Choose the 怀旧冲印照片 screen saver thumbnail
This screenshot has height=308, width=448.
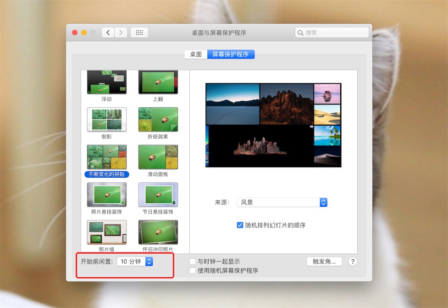point(158,232)
